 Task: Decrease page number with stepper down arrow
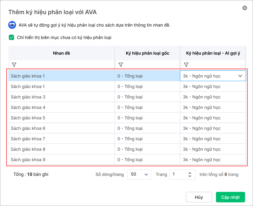[190, 176]
